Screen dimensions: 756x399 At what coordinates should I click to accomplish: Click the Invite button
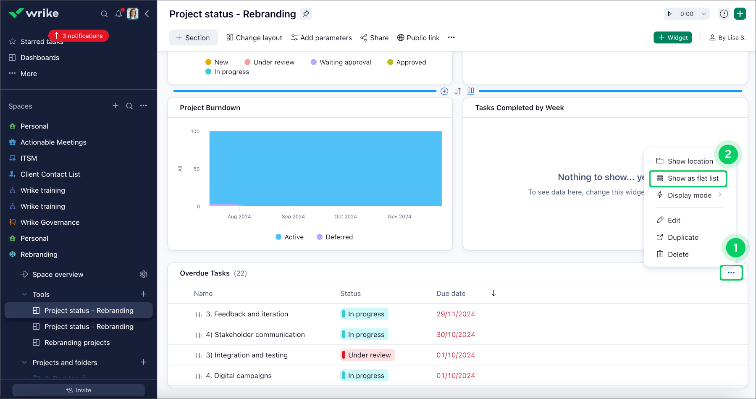tap(78, 390)
